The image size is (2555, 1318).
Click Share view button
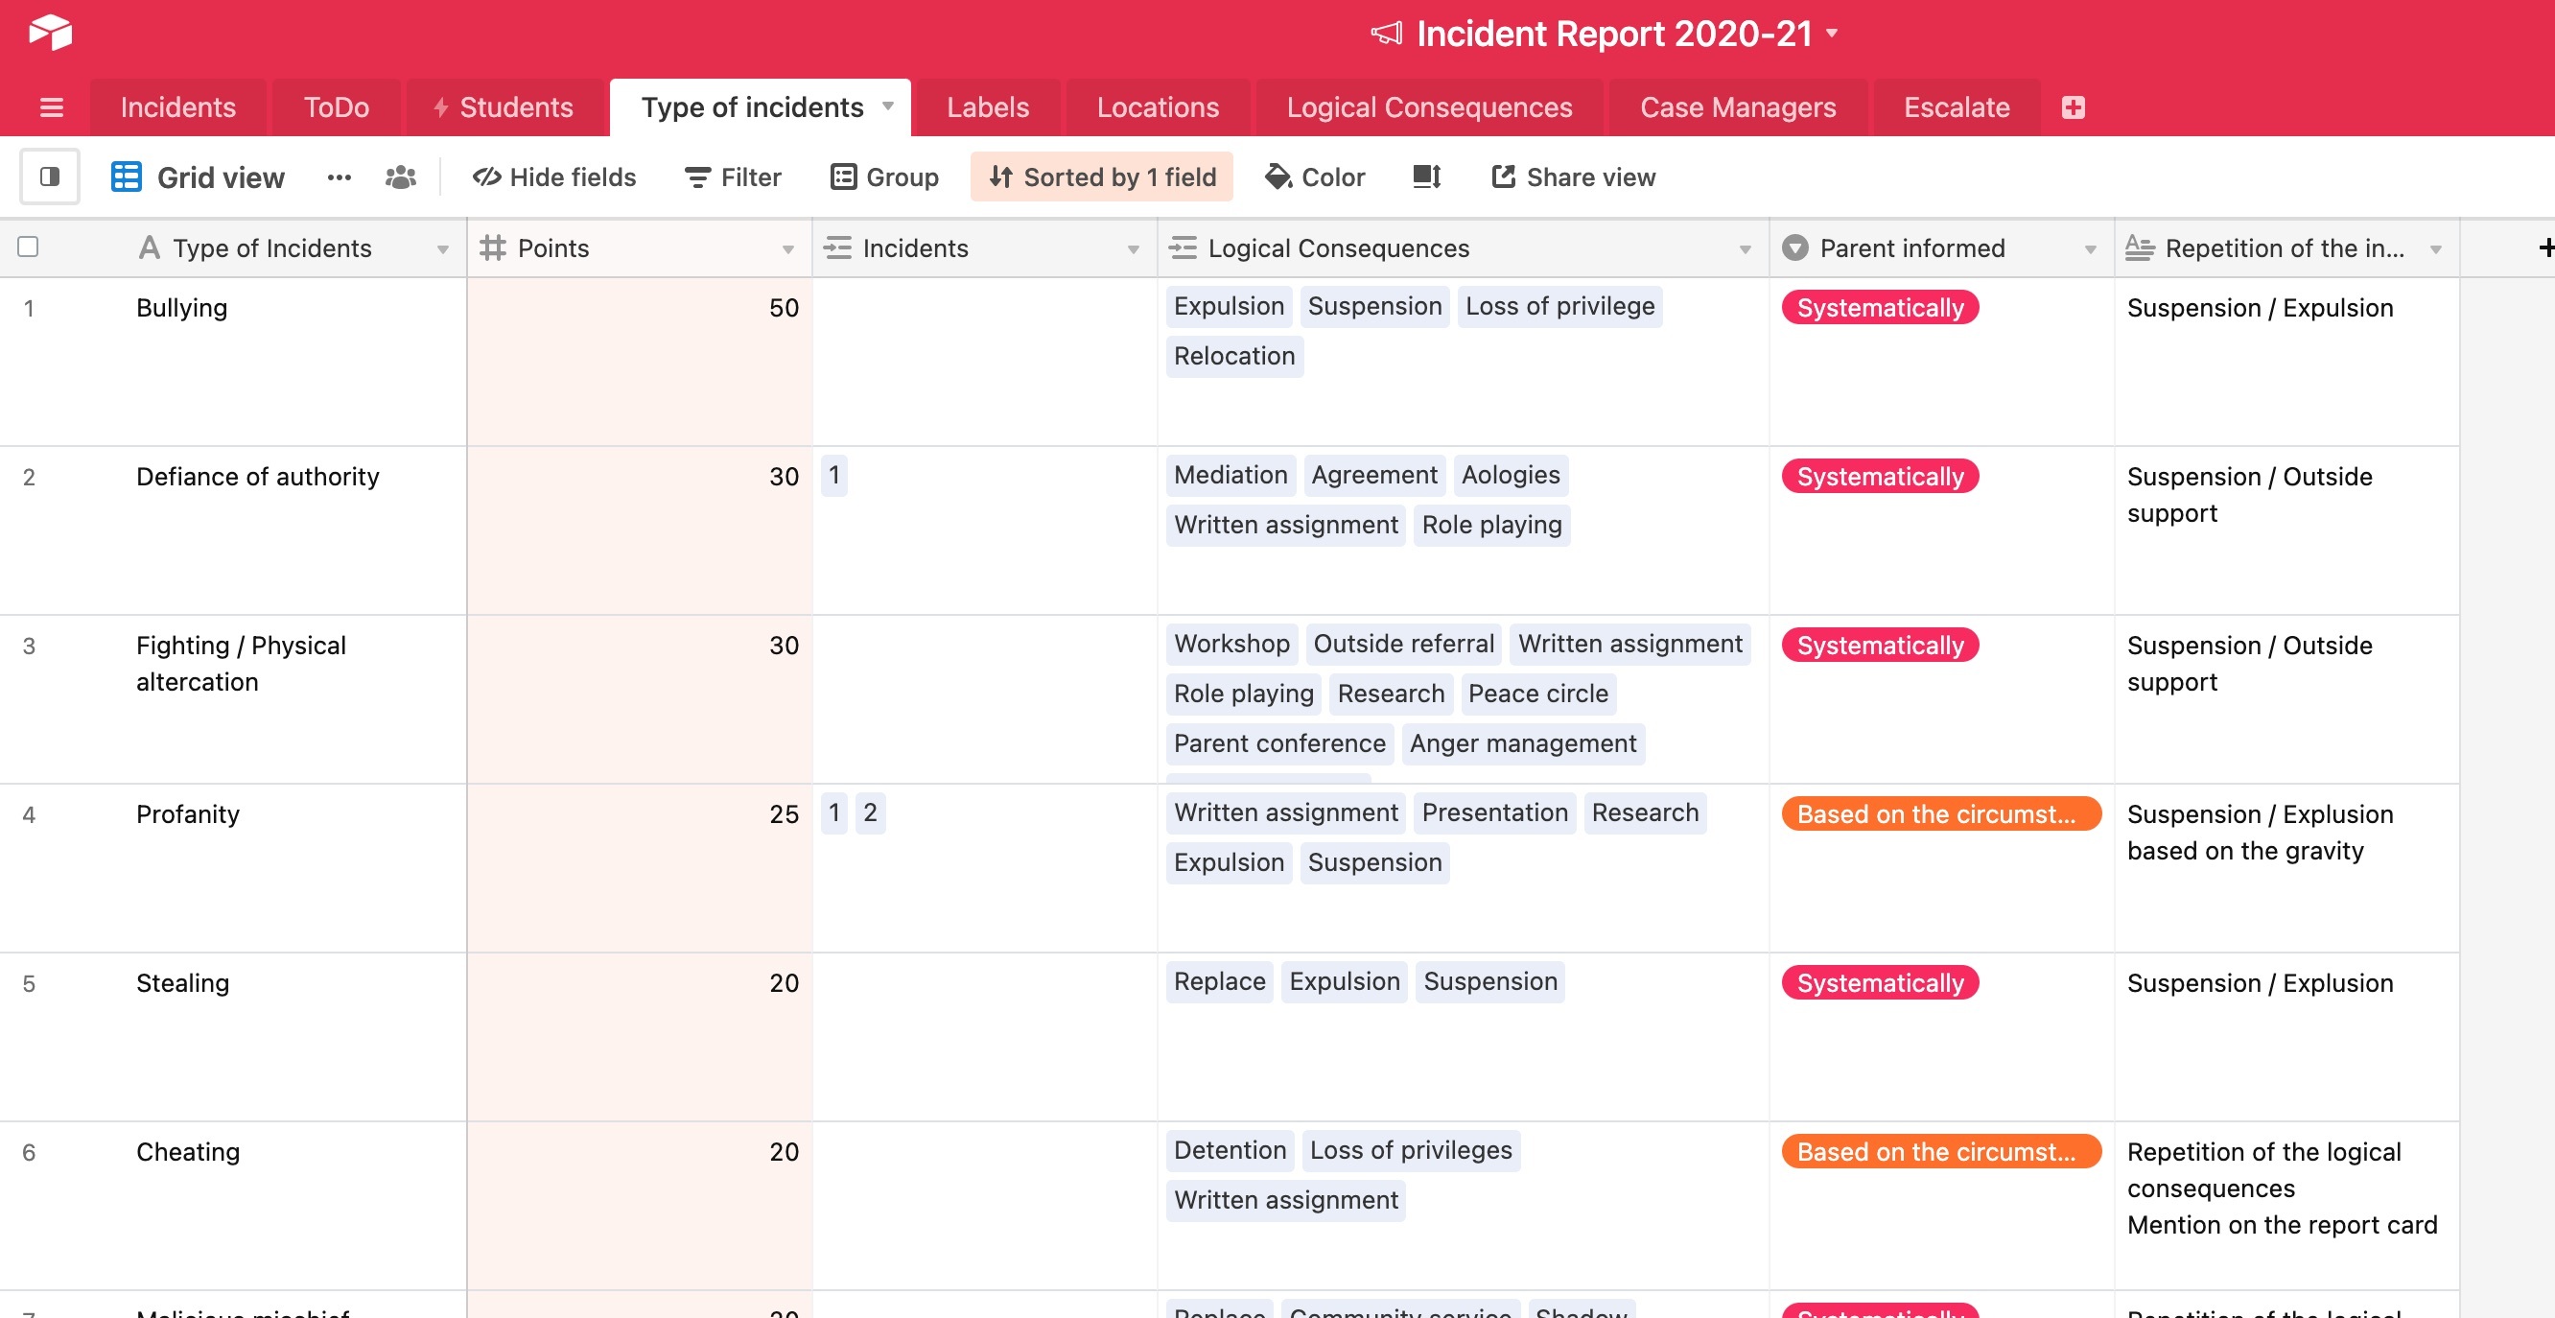coord(1574,177)
